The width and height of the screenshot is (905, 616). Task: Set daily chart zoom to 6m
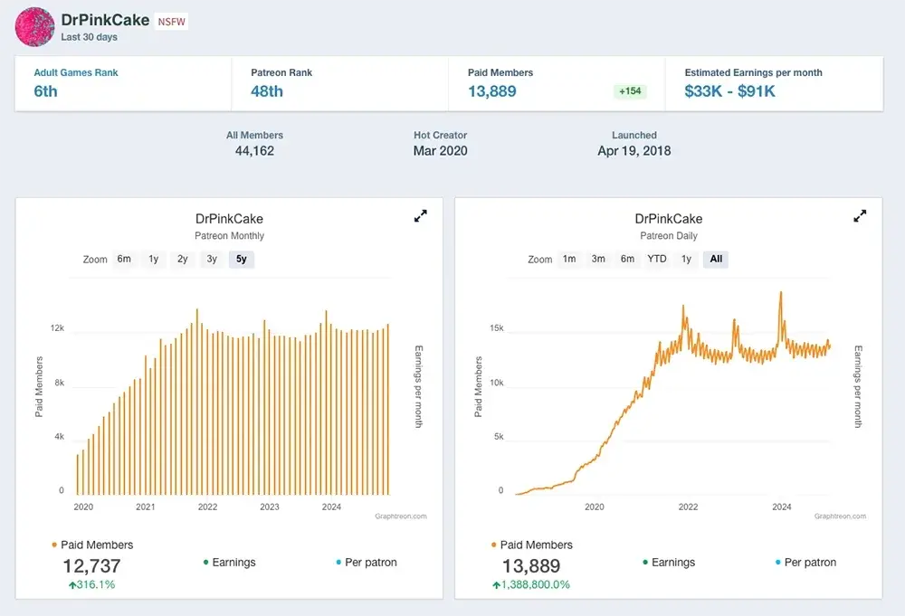coord(627,259)
